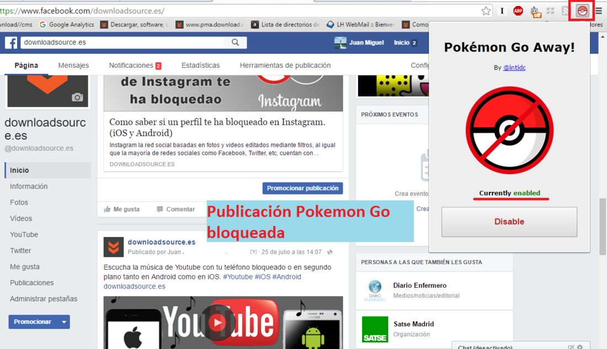
Task: Open the Adblock Plus extension icon
Action: tap(518, 11)
